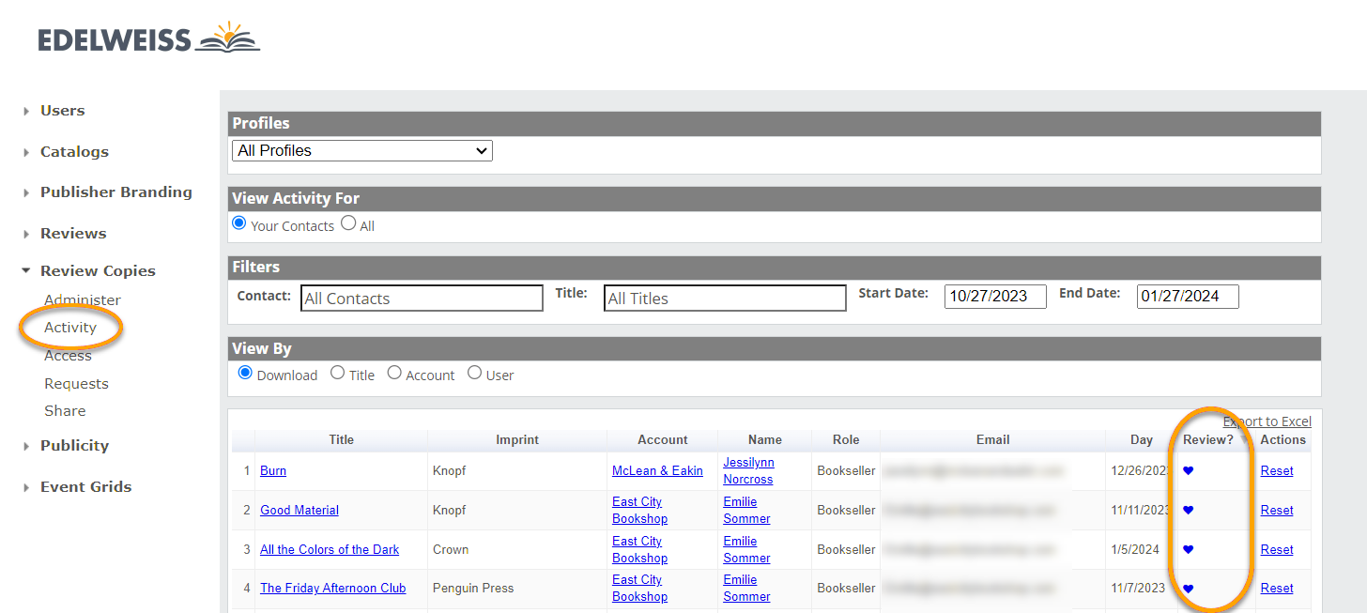Reset the Burn row download
This screenshot has width=1367, height=613.
click(x=1277, y=471)
